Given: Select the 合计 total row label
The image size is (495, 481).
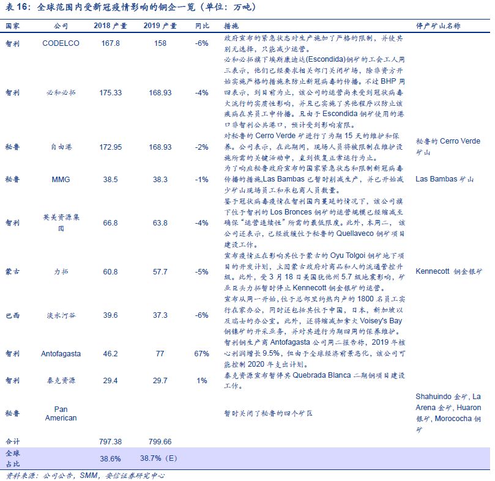Looking at the screenshot, I should [13, 441].
